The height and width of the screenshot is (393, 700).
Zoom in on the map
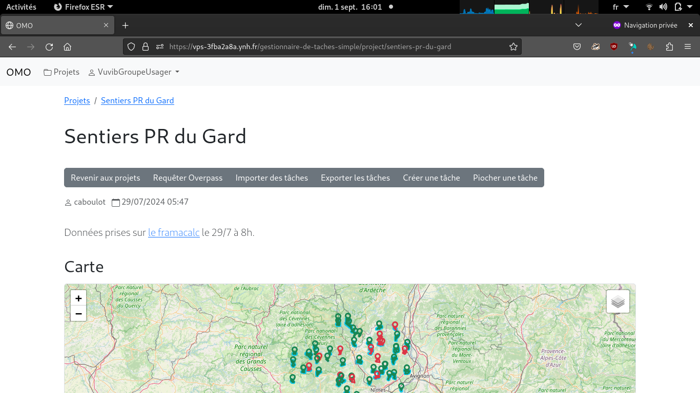(x=78, y=298)
